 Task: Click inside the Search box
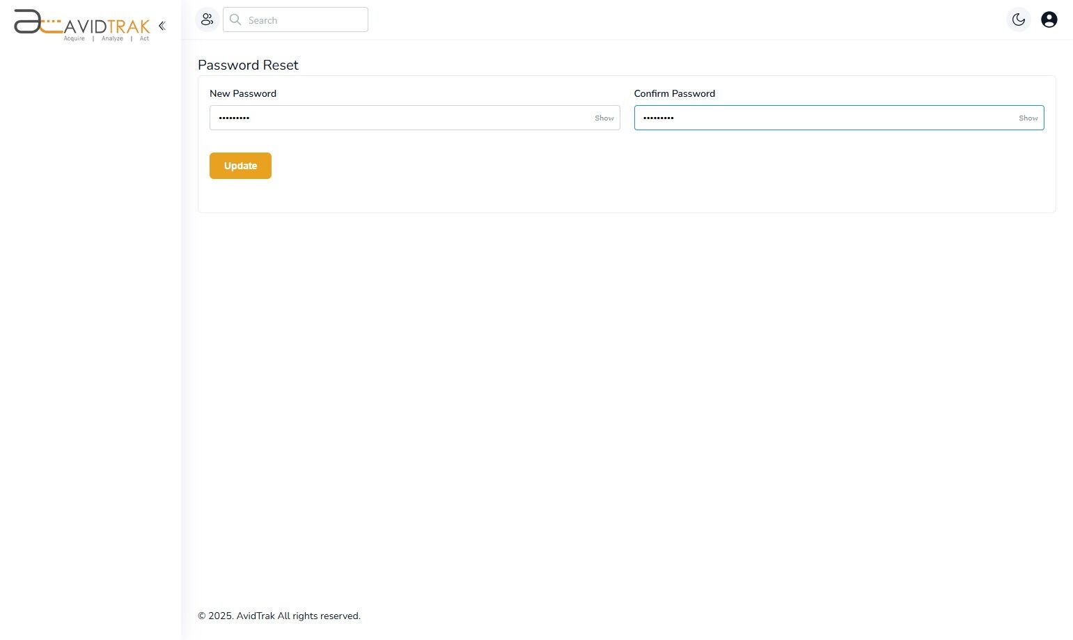coord(299,19)
